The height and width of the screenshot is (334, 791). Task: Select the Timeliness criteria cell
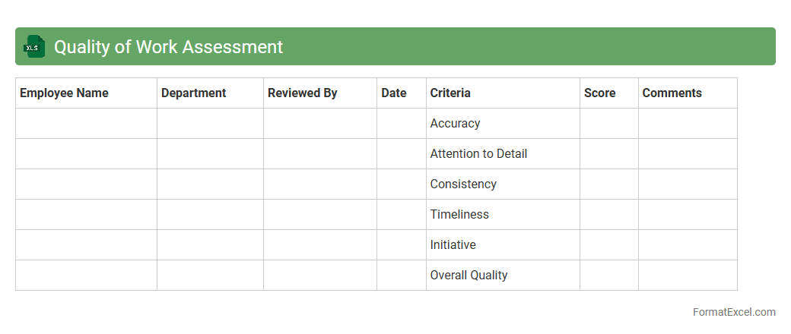(459, 215)
